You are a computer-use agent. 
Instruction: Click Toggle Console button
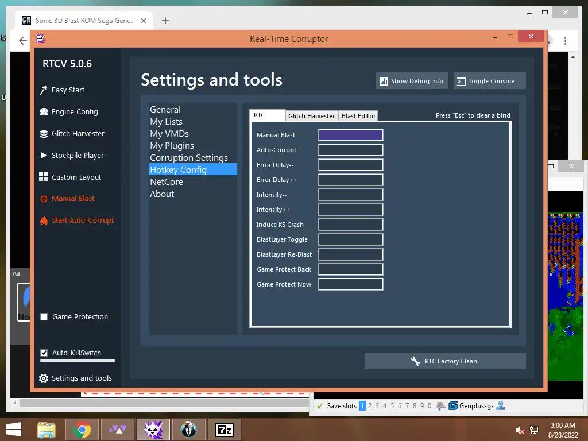pos(489,81)
